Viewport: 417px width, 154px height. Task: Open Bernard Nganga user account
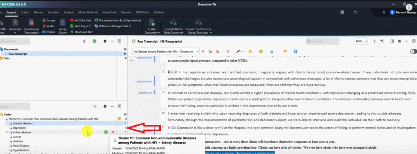(403, 13)
